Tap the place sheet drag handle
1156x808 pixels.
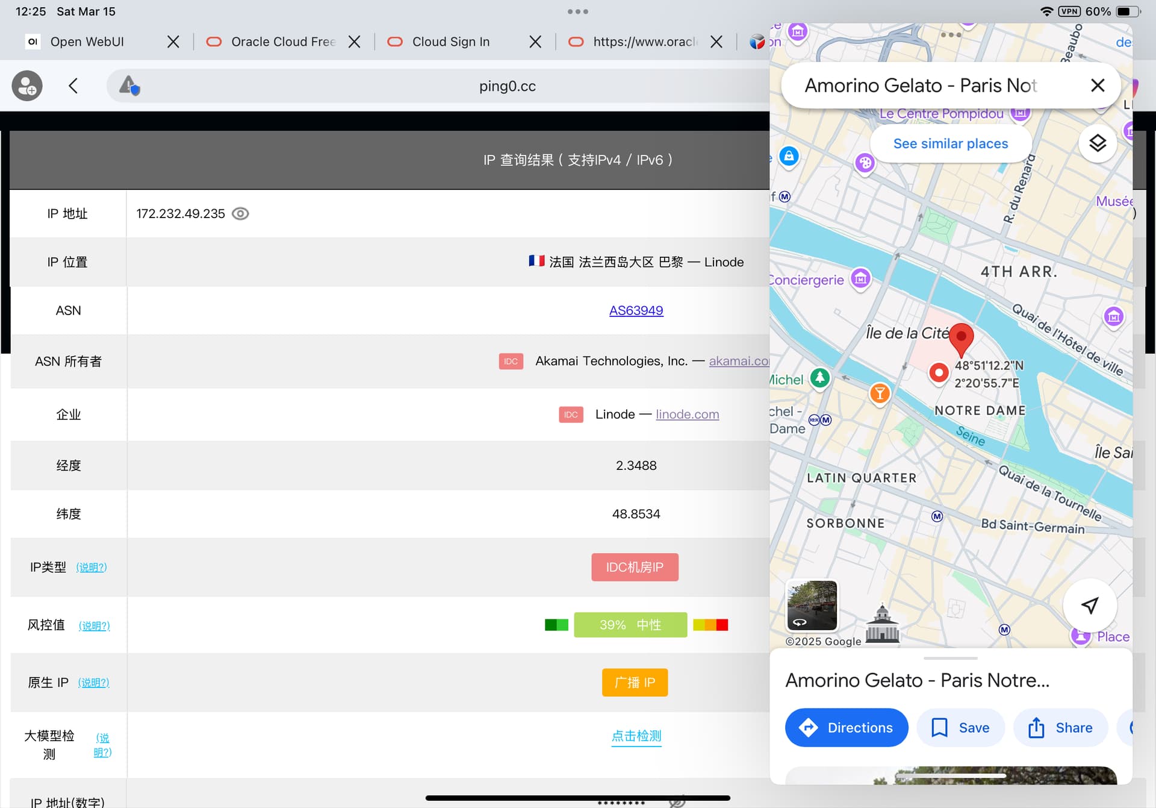tap(951, 658)
